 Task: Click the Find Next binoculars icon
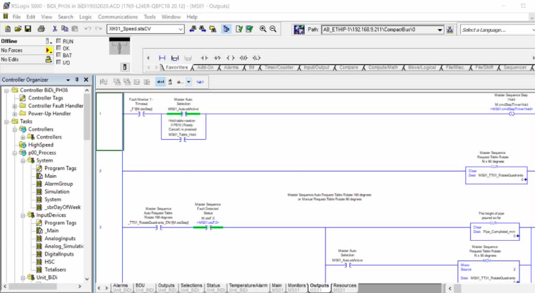[203, 29]
